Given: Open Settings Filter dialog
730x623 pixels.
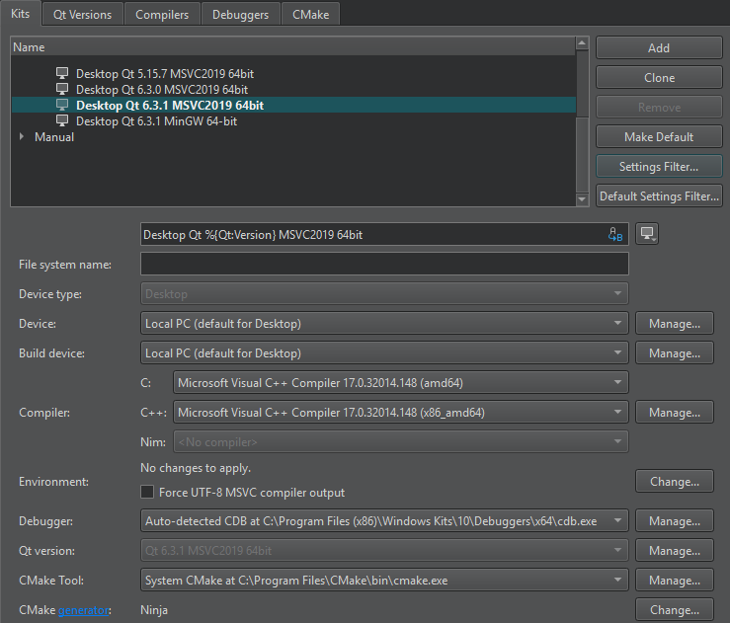Looking at the screenshot, I should point(659,167).
